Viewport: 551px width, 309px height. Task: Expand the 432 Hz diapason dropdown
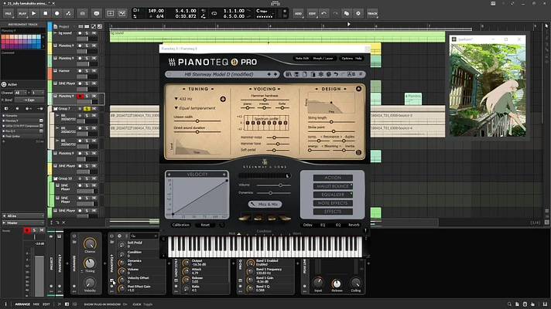coord(184,99)
